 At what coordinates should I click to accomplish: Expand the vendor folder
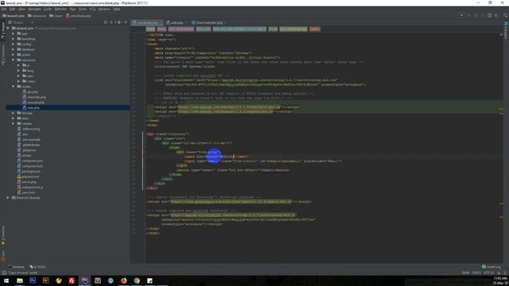(14, 124)
